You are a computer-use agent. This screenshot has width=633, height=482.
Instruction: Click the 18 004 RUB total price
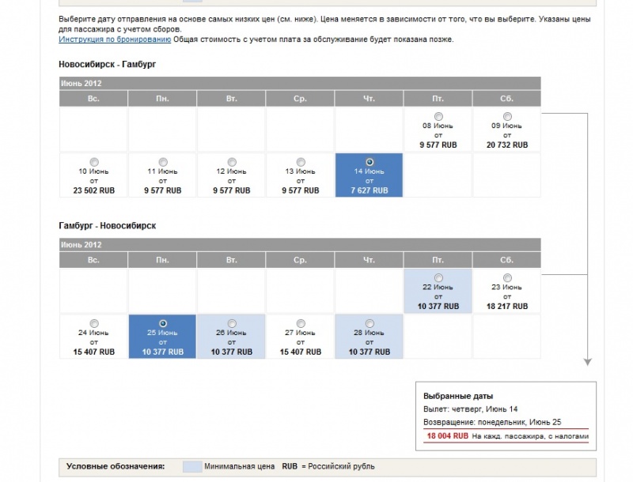(x=448, y=435)
